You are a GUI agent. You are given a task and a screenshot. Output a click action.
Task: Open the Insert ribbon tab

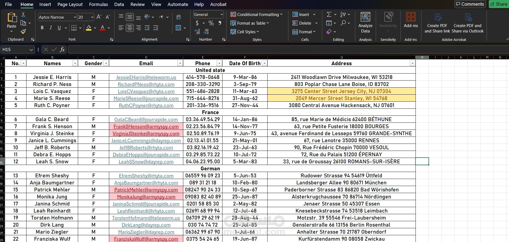click(x=45, y=4)
